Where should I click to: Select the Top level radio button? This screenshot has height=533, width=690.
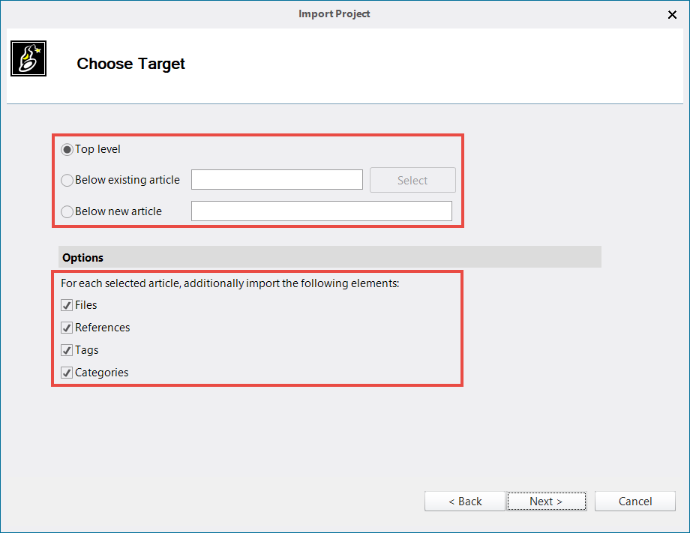click(67, 150)
